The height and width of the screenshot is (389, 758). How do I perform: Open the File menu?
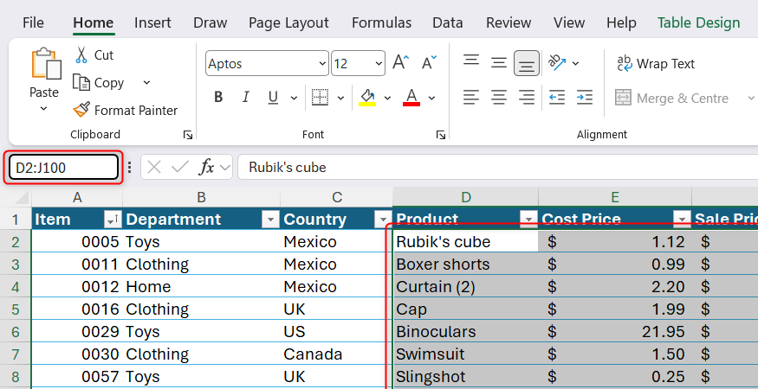point(33,22)
